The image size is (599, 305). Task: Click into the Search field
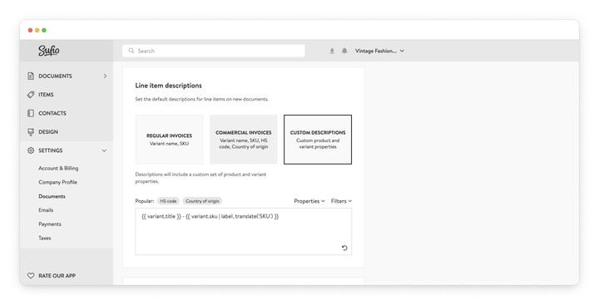(214, 51)
